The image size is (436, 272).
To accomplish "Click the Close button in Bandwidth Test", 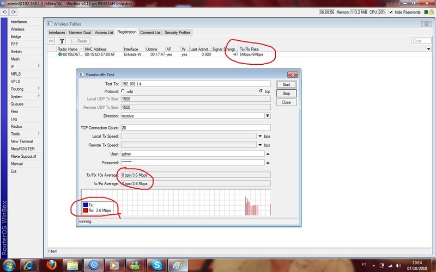I will 287,102.
